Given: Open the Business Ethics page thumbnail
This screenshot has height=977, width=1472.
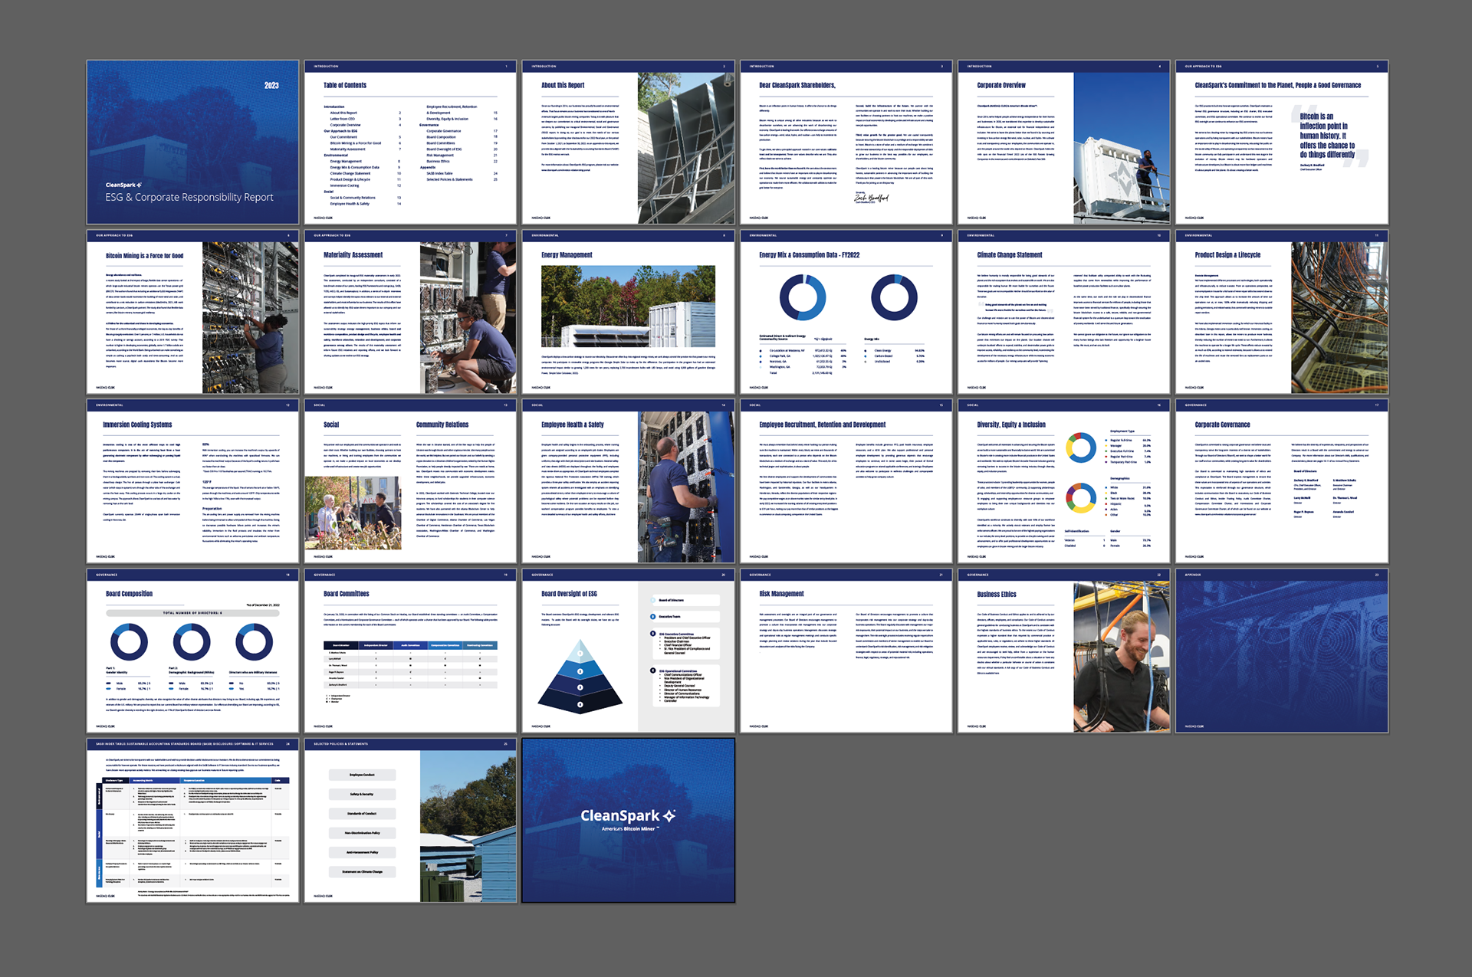Looking at the screenshot, I should 1063,651.
